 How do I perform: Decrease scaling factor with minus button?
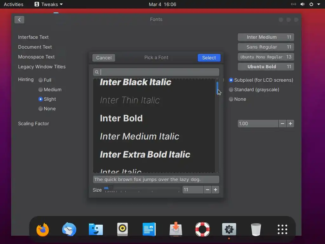click(x=282, y=124)
